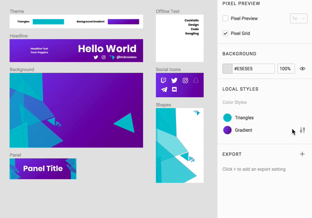Select the Offline Text frame label

(x=168, y=11)
